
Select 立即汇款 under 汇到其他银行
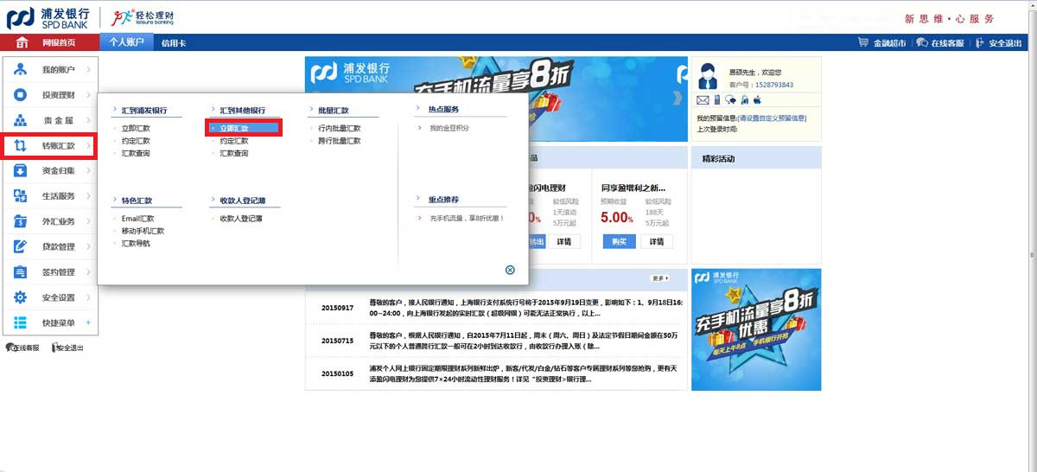pyautogui.click(x=234, y=128)
